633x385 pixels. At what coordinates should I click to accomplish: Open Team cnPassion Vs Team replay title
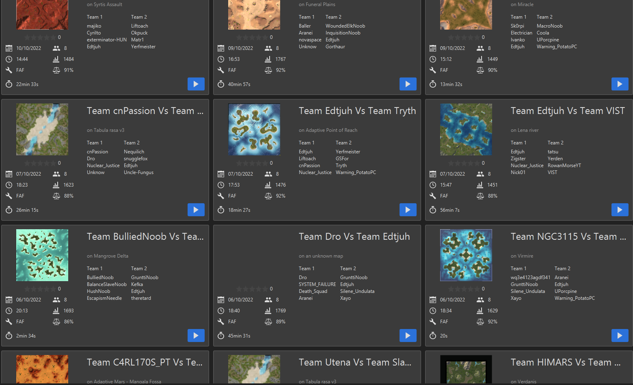coord(145,111)
